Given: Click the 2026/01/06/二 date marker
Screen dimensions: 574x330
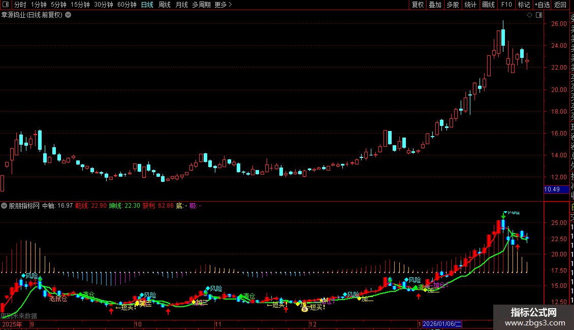Looking at the screenshot, I should pos(442,324).
